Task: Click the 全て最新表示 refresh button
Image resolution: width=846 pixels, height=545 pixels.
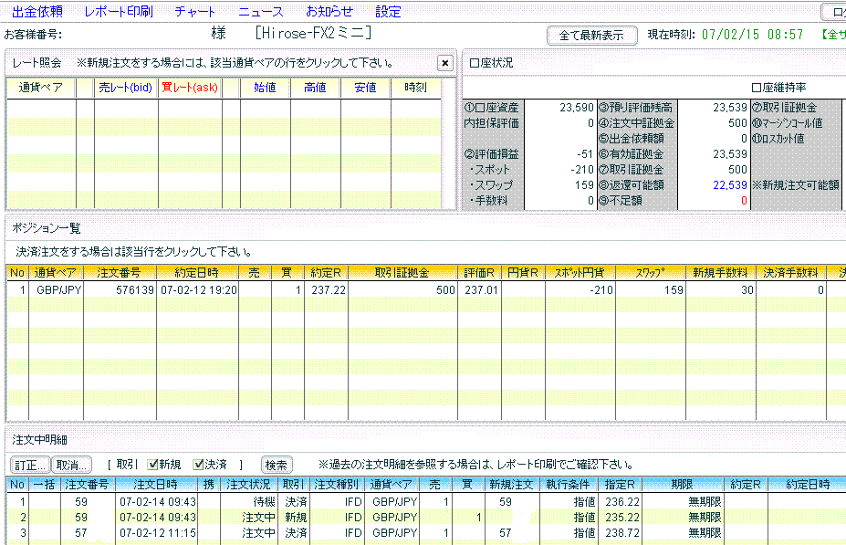Action: (x=592, y=36)
